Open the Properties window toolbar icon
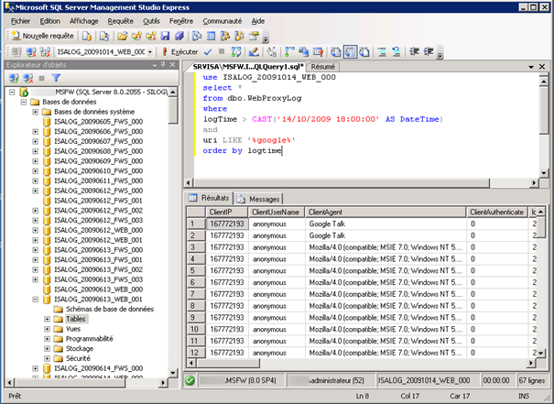 click(254, 36)
